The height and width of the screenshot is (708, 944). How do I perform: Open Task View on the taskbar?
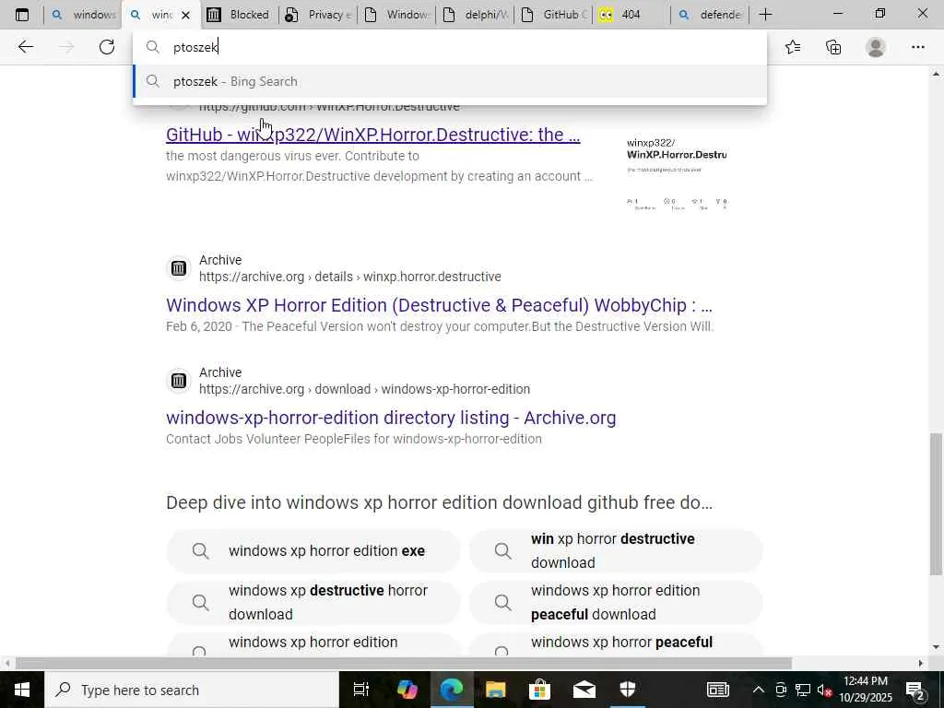coord(361,690)
